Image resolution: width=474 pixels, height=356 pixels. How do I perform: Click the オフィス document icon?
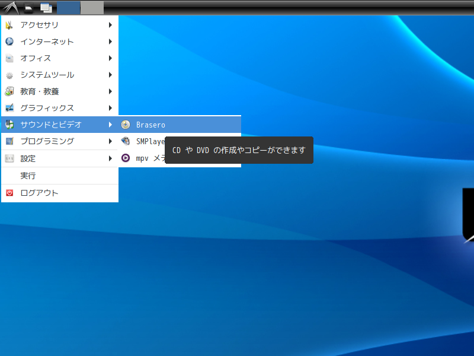(9, 58)
